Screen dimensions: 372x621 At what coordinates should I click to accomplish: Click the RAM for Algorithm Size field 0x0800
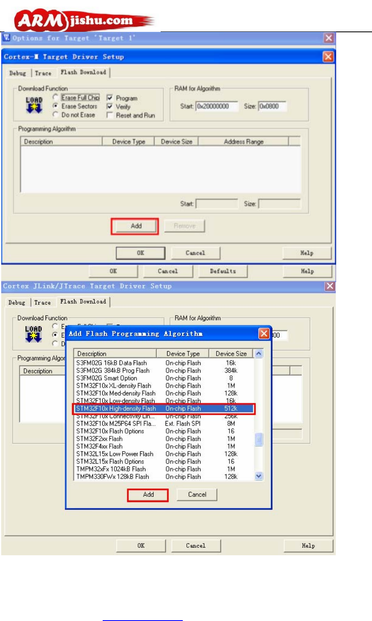click(x=272, y=106)
